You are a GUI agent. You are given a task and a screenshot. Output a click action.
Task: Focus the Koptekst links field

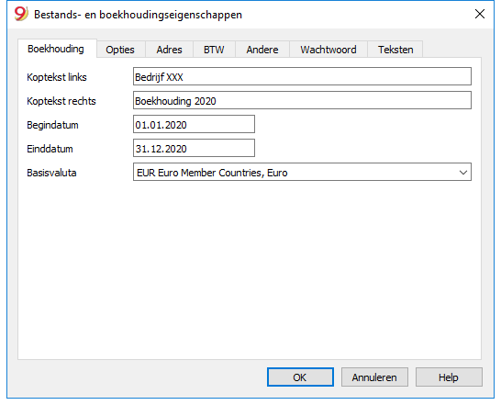click(x=302, y=76)
